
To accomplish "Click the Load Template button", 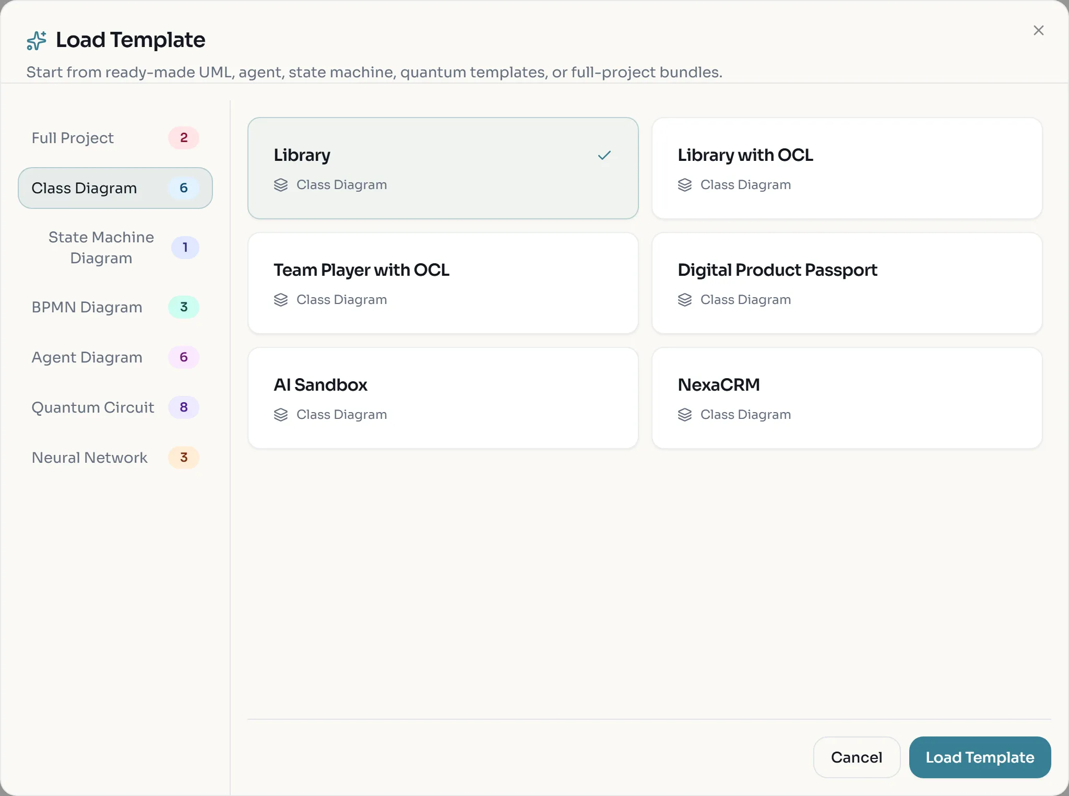I will pyautogui.click(x=980, y=757).
